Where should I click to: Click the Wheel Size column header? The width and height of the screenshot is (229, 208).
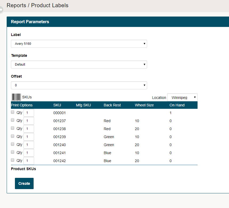[x=144, y=105]
